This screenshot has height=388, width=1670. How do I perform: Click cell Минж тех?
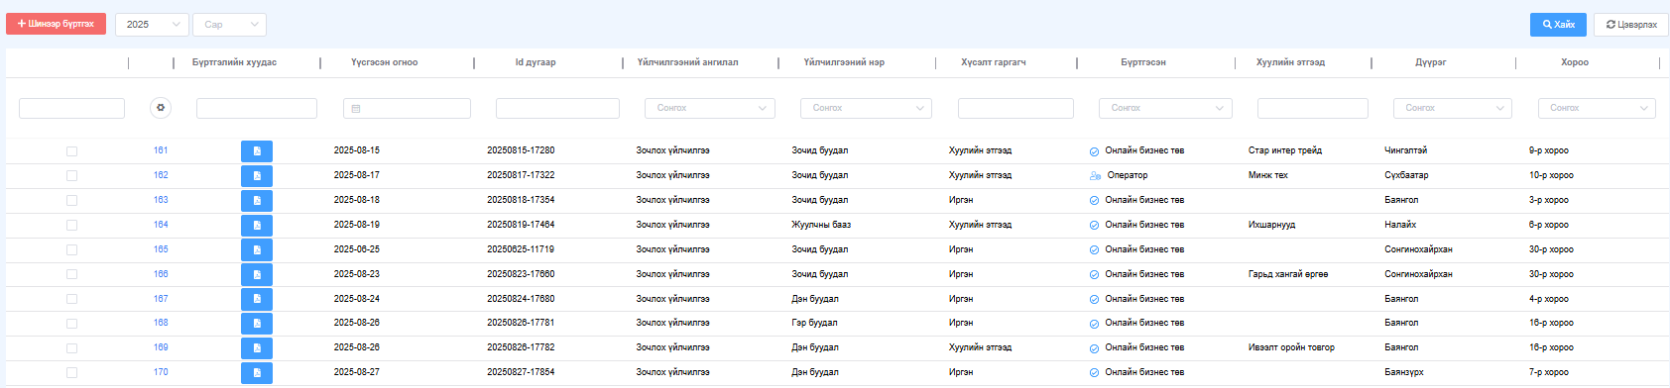1268,175
